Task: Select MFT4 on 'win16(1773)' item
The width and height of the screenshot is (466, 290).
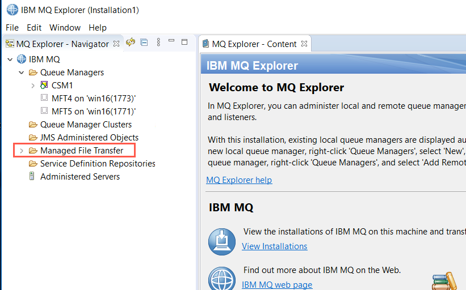Action: [x=94, y=99]
